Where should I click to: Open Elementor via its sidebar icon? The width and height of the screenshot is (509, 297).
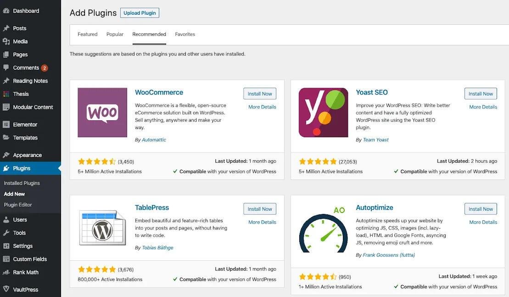[x=6, y=124]
